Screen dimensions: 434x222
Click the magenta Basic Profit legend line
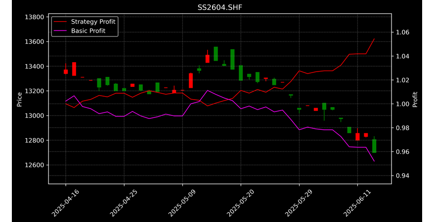(60, 31)
